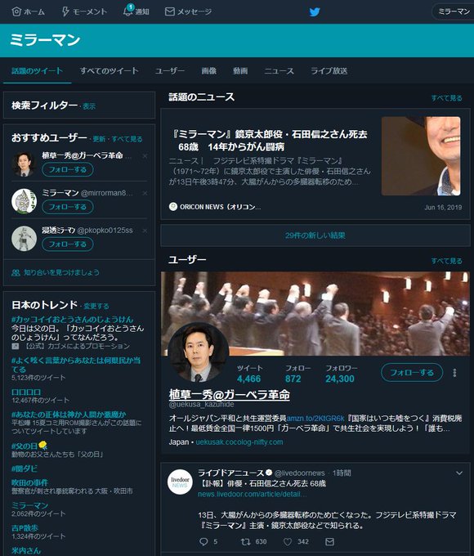Screen dimensions: 474x556
Task: Open more options dots on profile card
Action: [454, 373]
